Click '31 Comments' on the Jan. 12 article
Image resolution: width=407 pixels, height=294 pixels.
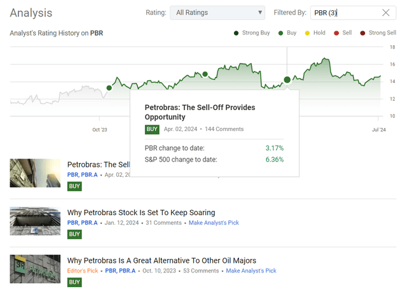[x=163, y=223]
